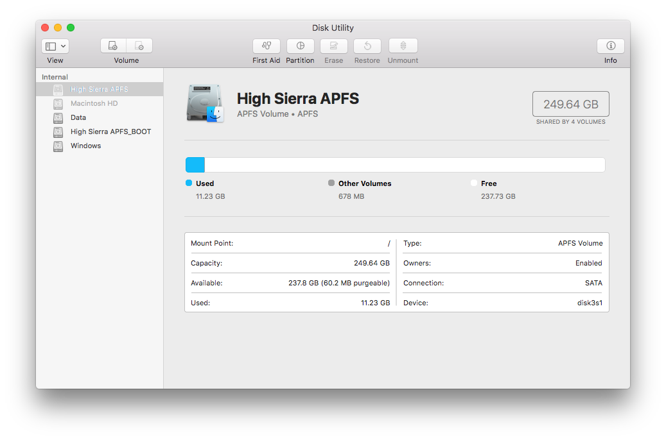Click the Owners Enabled value
The height and width of the screenshot is (440, 666).
click(589, 263)
